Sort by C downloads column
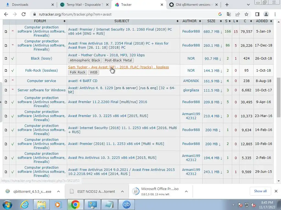This screenshot has width=281, height=210. coord(246,21)
